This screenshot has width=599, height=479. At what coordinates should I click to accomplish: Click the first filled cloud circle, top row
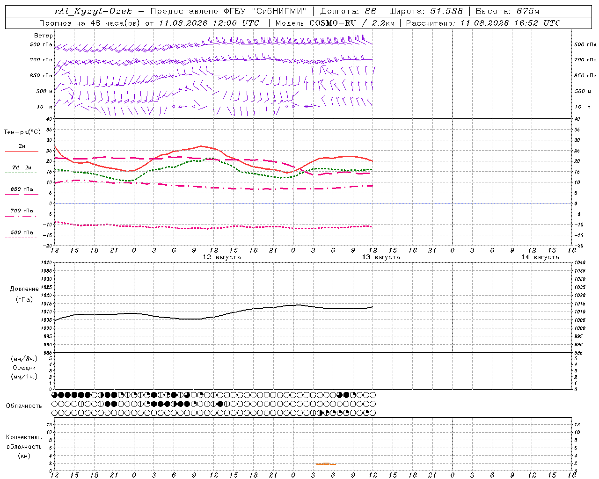coord(54,395)
